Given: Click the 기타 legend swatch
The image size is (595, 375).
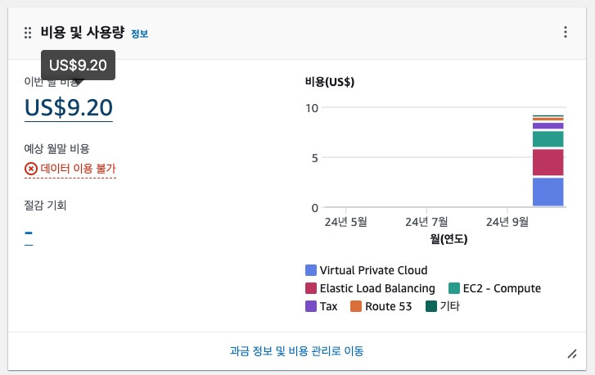Looking at the screenshot, I should (x=431, y=306).
